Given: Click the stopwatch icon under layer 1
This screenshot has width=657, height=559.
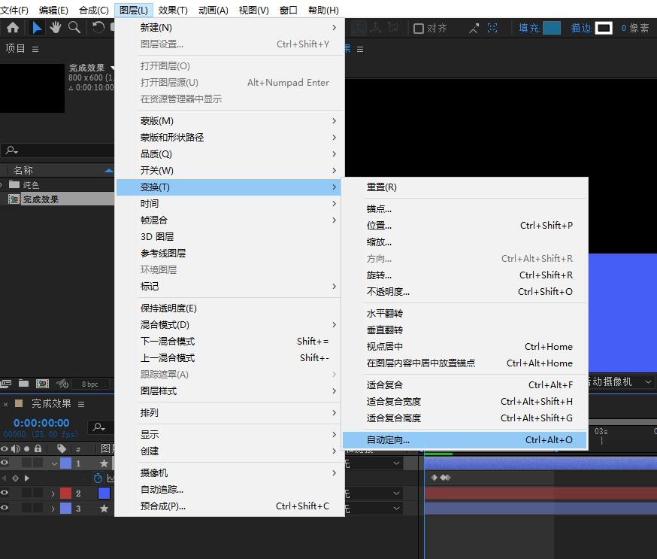Looking at the screenshot, I should 98,478.
